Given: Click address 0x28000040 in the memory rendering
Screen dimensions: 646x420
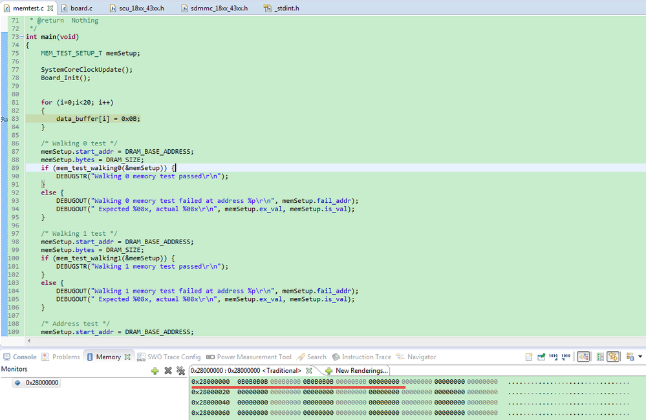Looking at the screenshot, I should (211, 403).
